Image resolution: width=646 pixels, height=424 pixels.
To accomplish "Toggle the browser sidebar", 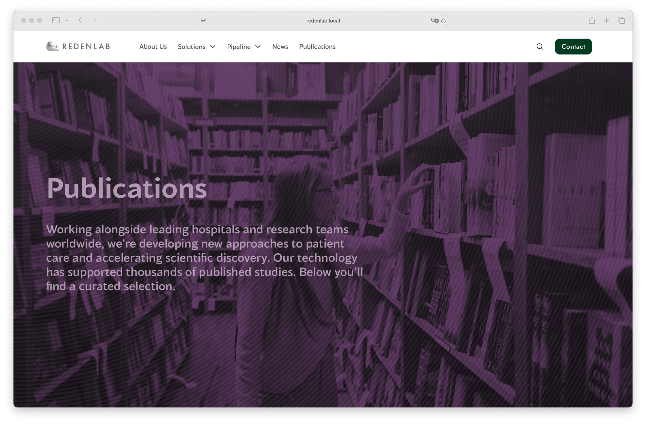I will click(56, 20).
